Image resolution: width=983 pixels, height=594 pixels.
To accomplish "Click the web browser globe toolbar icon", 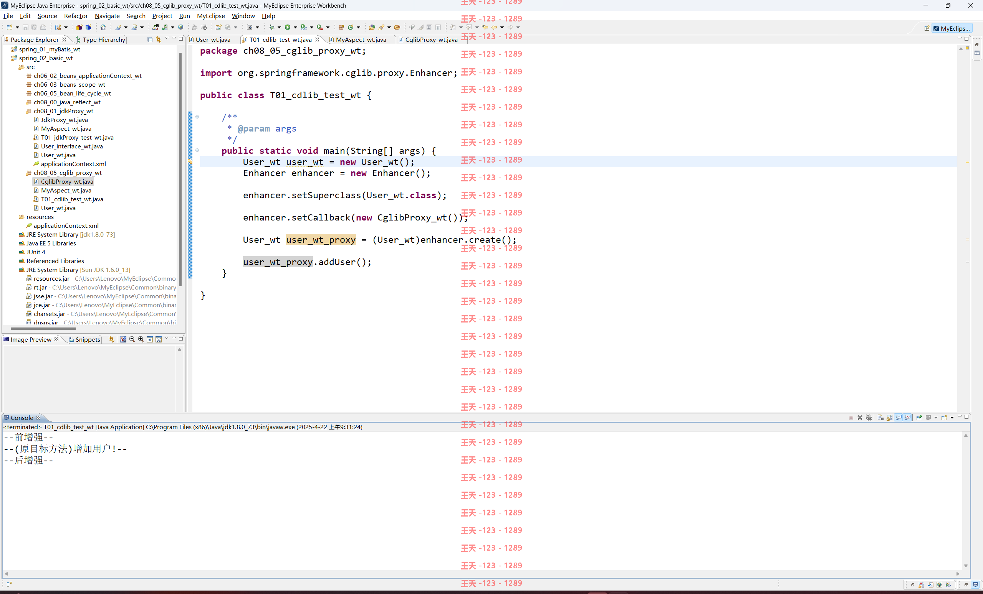I will 181,28.
